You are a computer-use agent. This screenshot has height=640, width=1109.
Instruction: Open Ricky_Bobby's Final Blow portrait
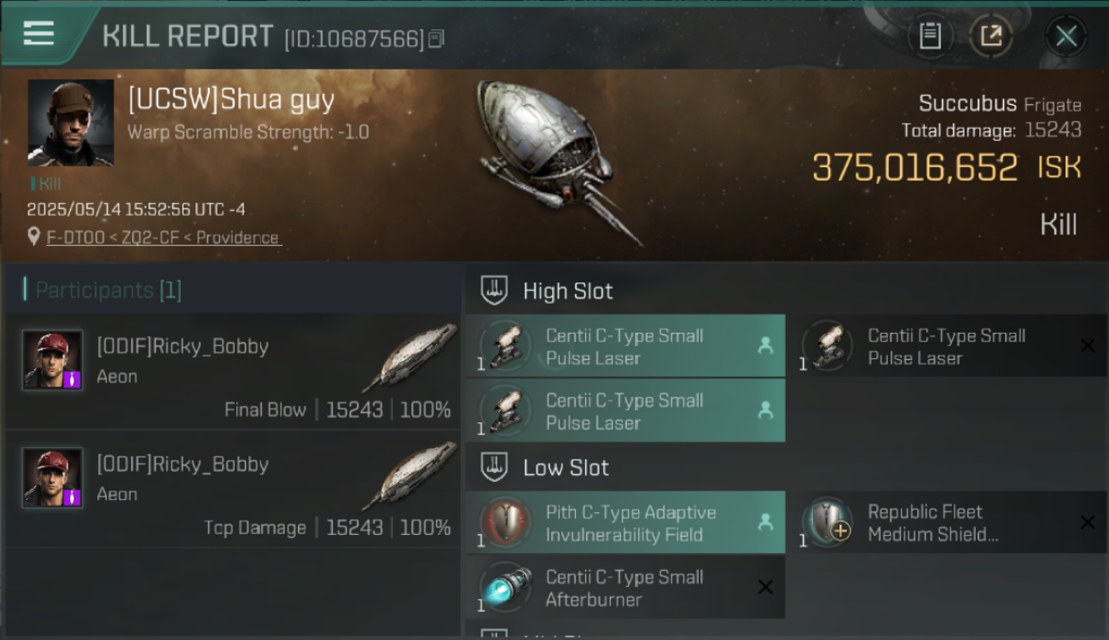53,360
